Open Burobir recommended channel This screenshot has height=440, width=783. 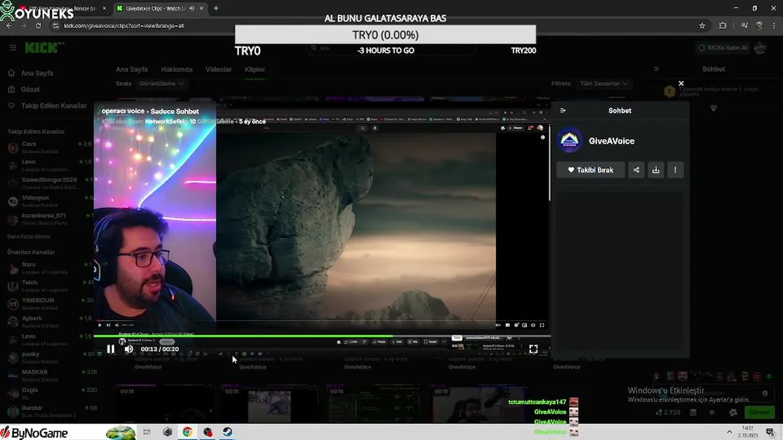(x=49, y=411)
